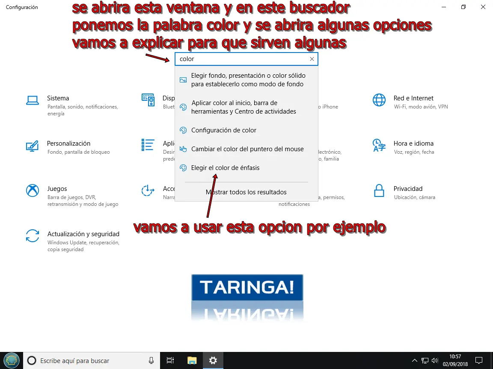Click the palette icon beside Elegir el color de énfasis
This screenshot has width=493, height=369.
point(183,168)
